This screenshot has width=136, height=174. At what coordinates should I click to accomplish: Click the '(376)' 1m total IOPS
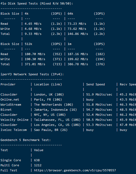pos(100,64)
